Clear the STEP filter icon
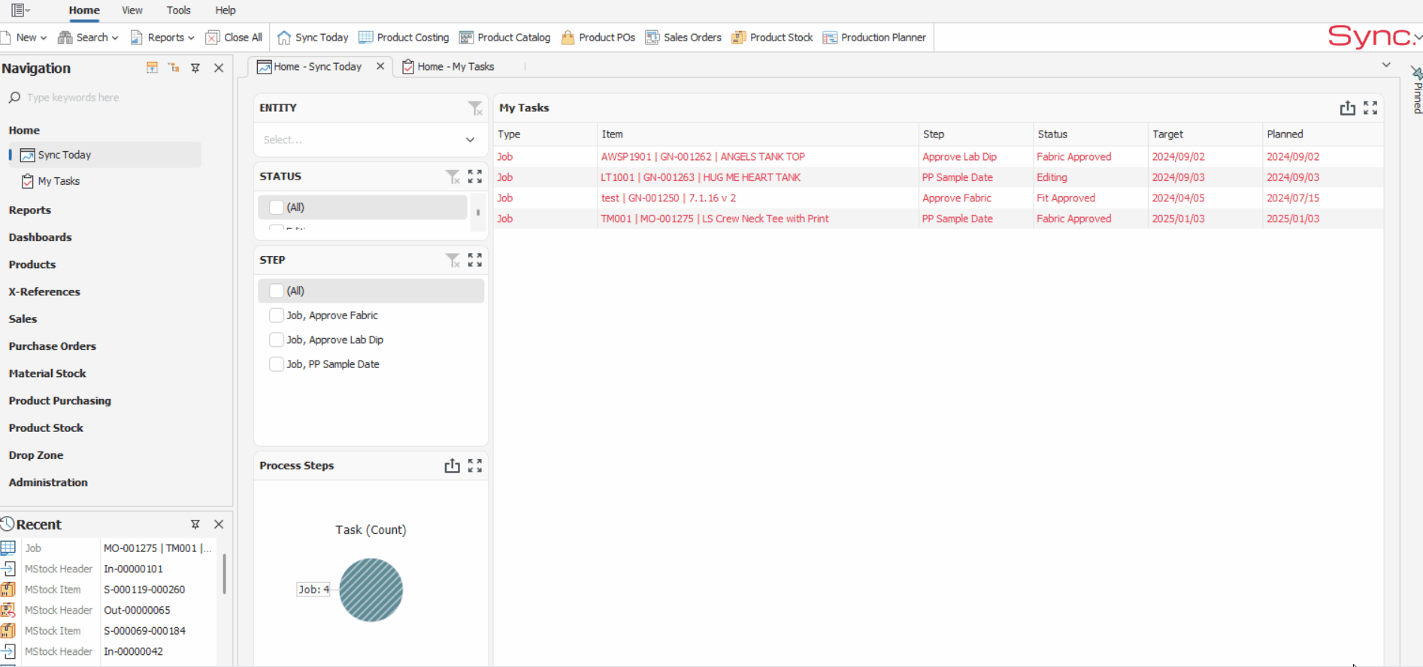1423x667 pixels. 453,260
